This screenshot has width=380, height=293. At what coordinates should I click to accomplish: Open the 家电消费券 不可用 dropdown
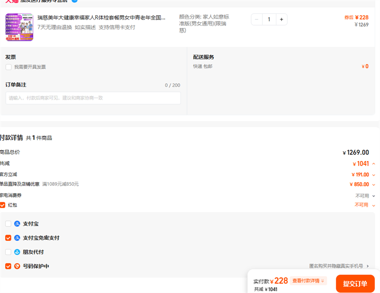(x=373, y=196)
